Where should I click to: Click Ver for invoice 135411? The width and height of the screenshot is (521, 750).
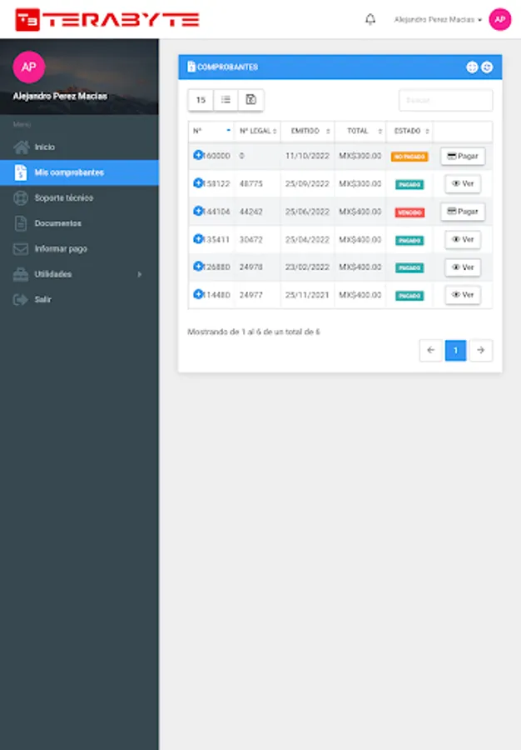pyautogui.click(x=462, y=239)
